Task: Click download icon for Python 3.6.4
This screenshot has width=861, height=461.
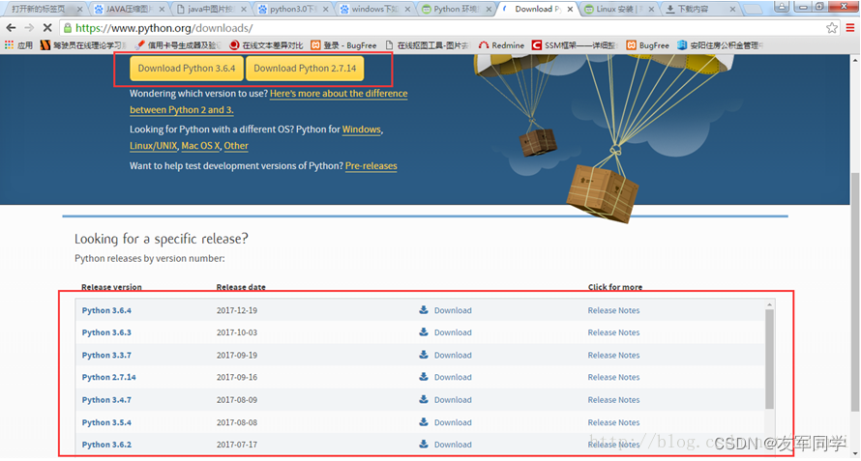Action: point(424,309)
